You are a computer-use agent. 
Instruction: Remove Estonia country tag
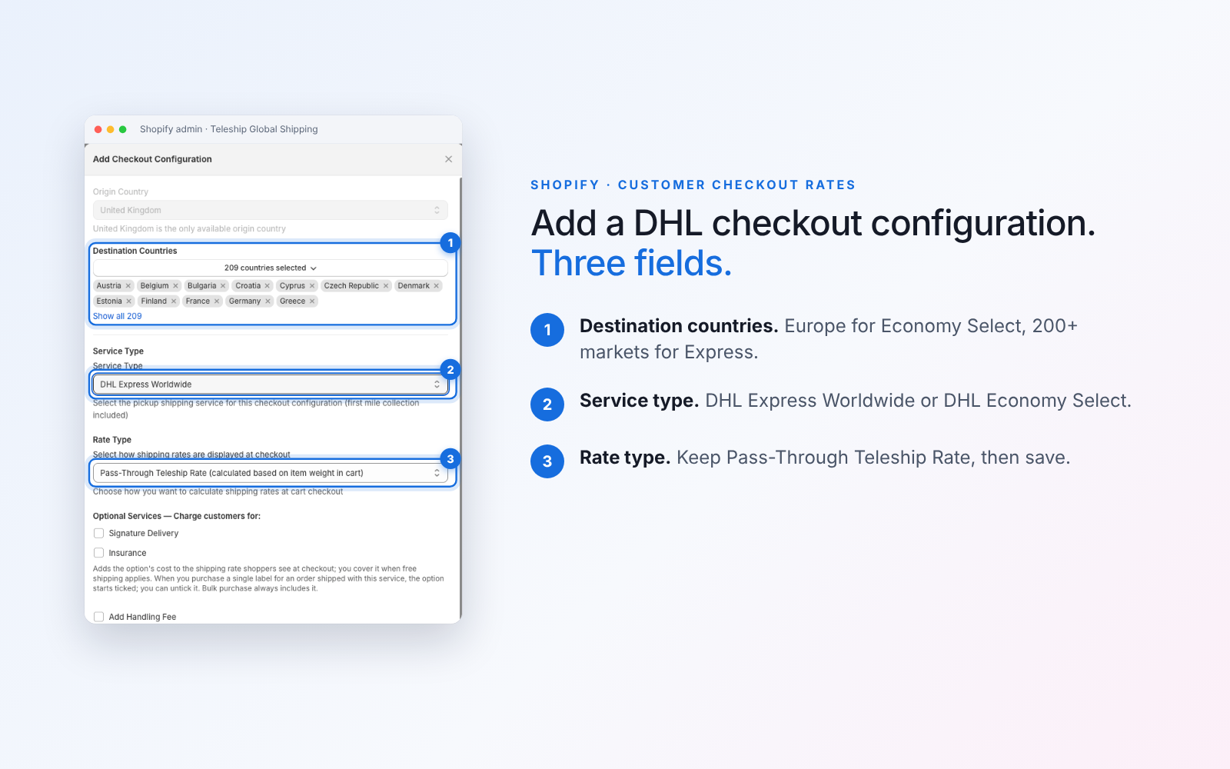point(129,301)
